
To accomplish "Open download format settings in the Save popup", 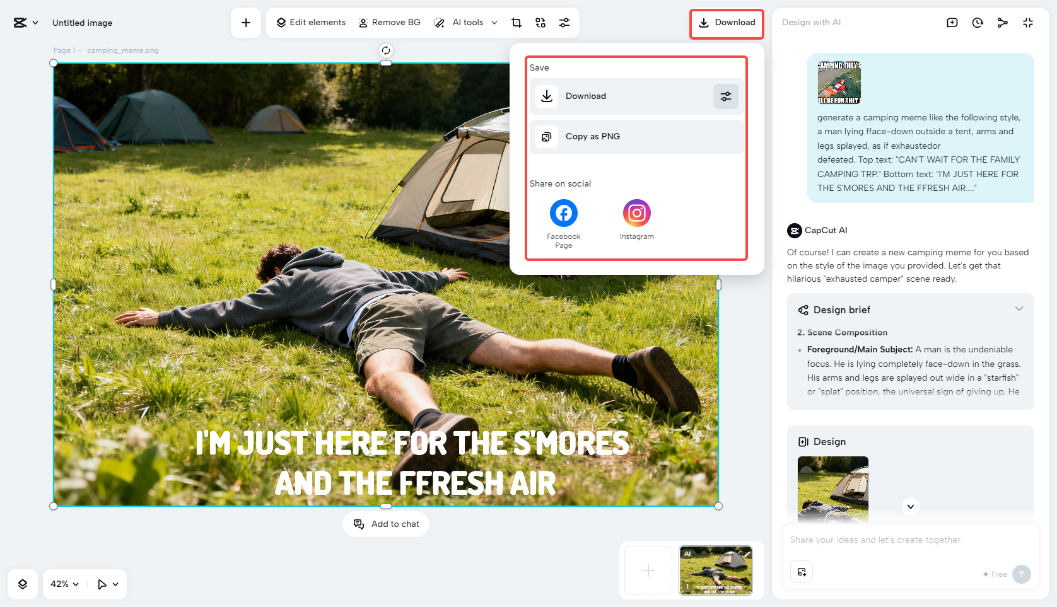I will pyautogui.click(x=725, y=96).
